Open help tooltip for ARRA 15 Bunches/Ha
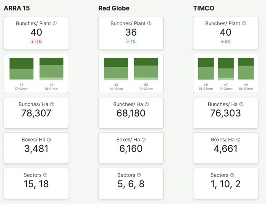 (52, 104)
